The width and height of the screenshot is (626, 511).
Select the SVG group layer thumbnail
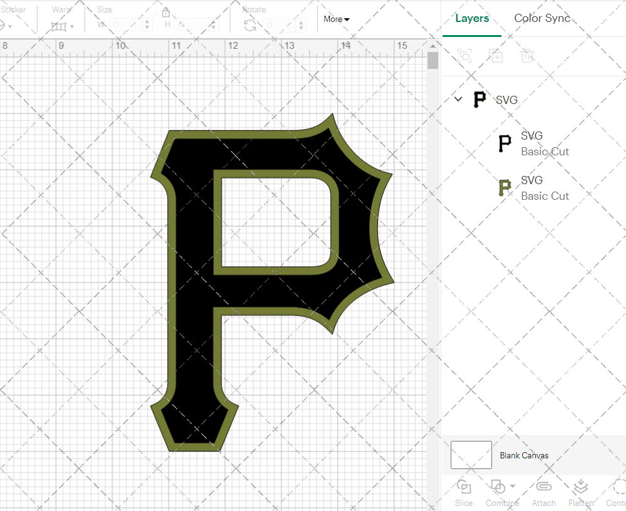coord(480,100)
